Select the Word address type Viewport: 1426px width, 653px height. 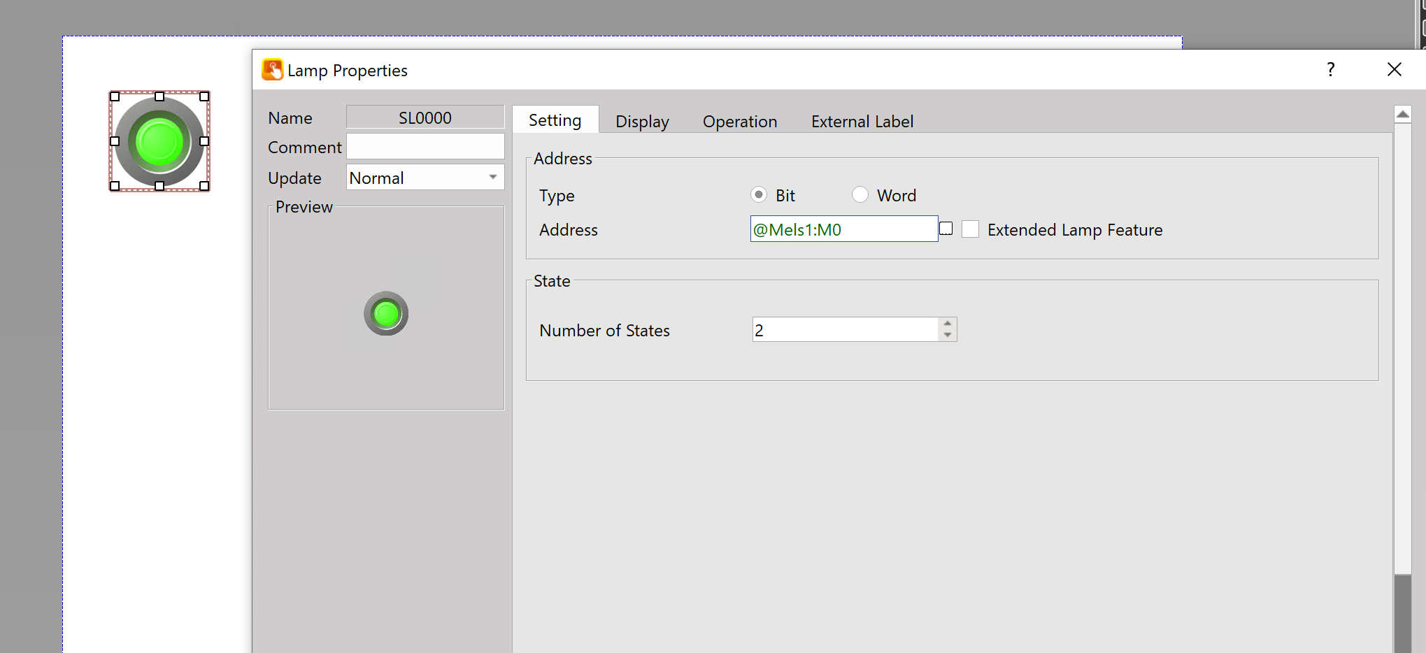point(860,194)
